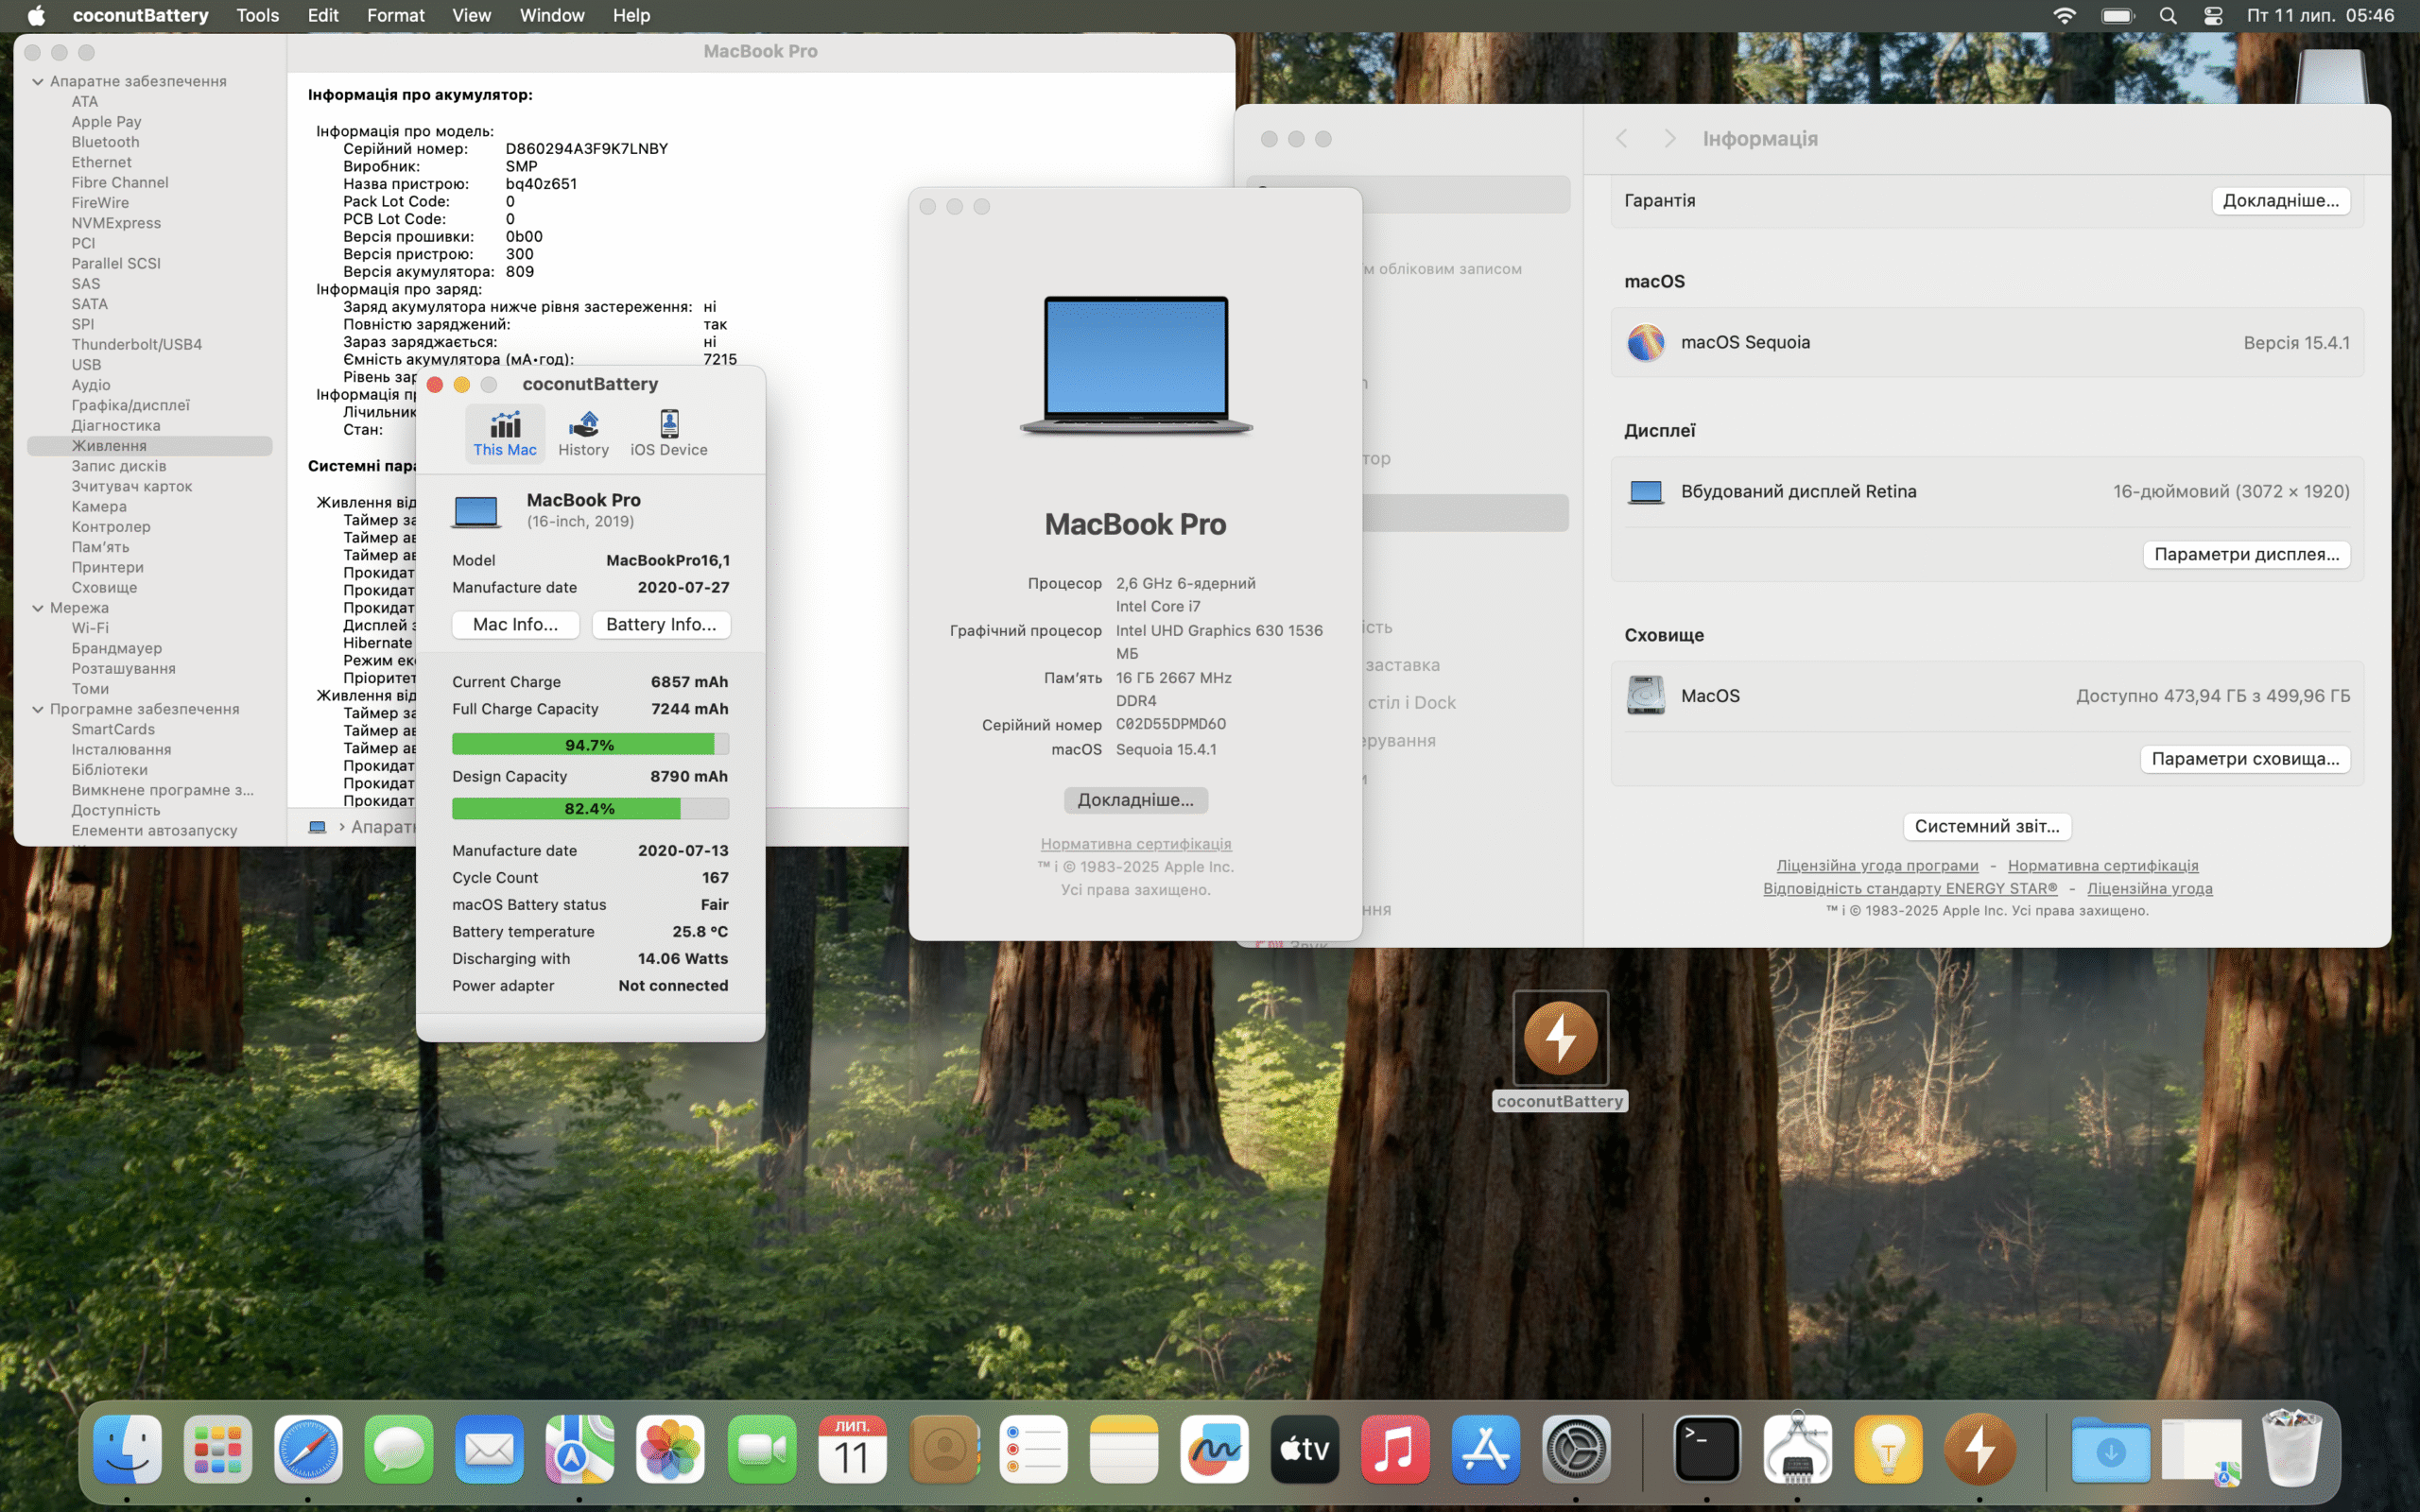Viewport: 2420px width, 1512px height.
Task: Go forward in System Settings navigation
Action: pyautogui.click(x=1669, y=138)
